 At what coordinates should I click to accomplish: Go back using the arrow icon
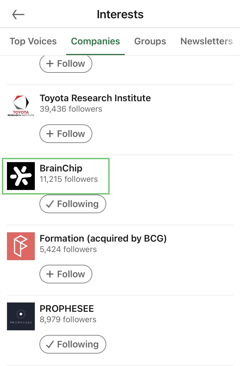[x=18, y=15]
